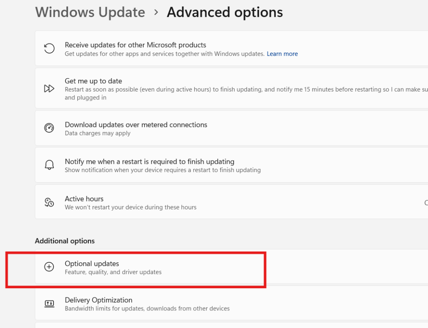Select the fast-forward icon for Get me up to date

tap(49, 88)
